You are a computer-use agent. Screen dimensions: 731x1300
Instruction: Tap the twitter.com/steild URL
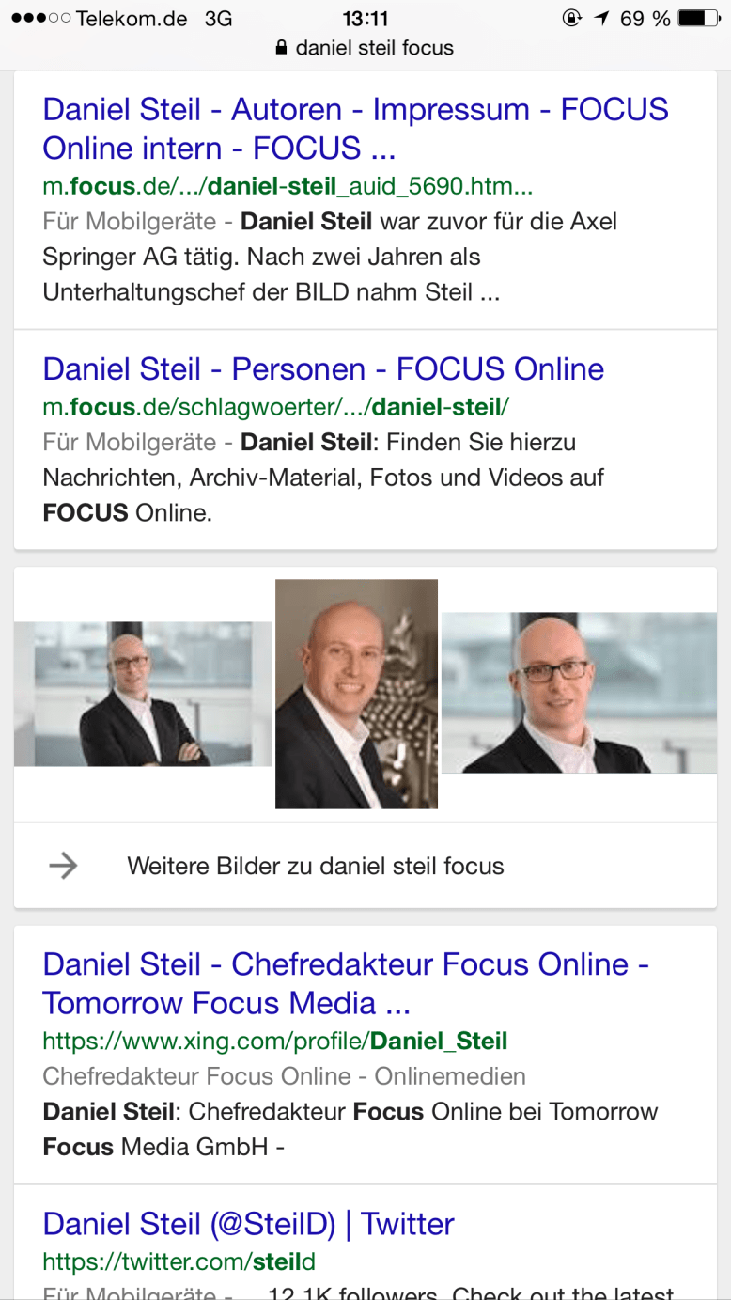tap(179, 1261)
